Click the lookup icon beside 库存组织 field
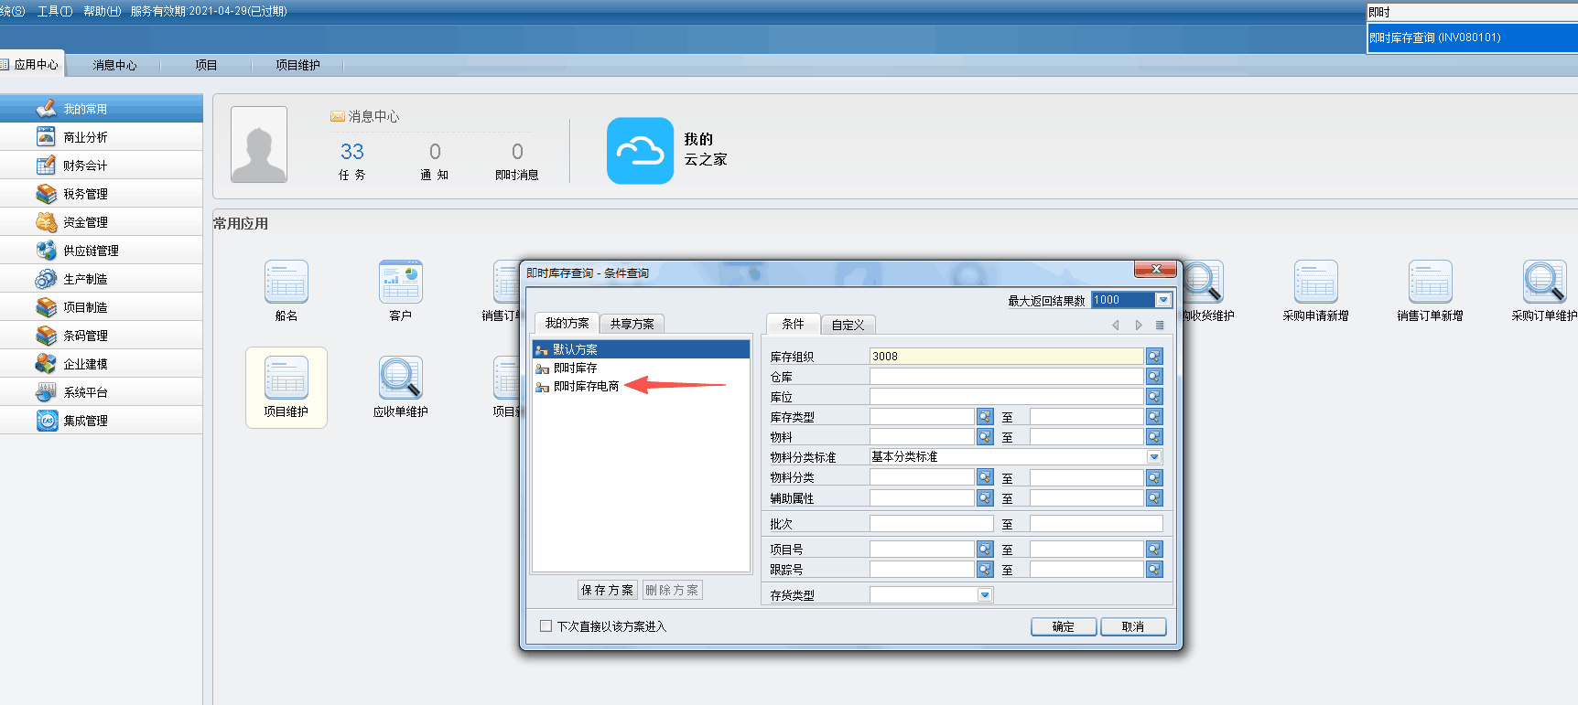 1154,357
